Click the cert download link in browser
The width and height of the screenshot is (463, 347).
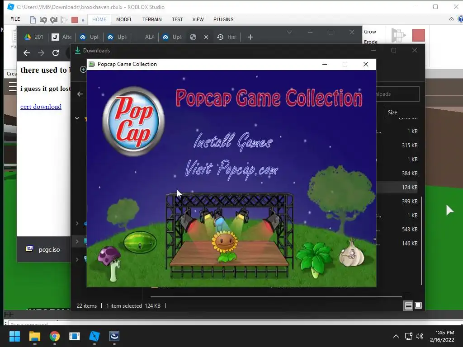41,107
